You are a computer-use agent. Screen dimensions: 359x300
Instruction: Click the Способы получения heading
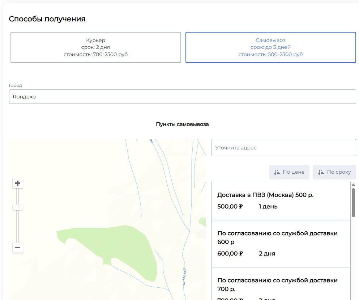click(47, 19)
